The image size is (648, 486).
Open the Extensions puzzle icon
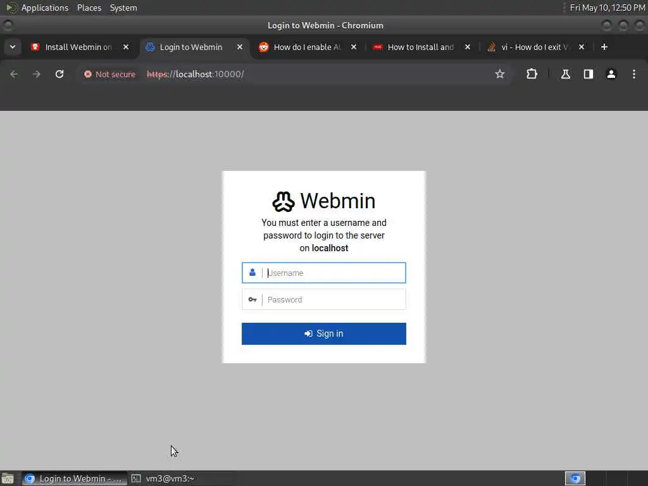(532, 74)
